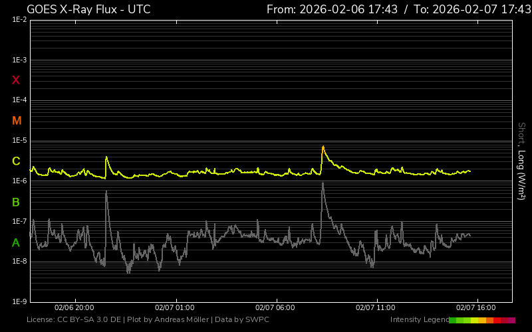The width and height of the screenshot is (532, 332).
Task: Click the 02/07 16:00 time axis label
Action: 475,308
